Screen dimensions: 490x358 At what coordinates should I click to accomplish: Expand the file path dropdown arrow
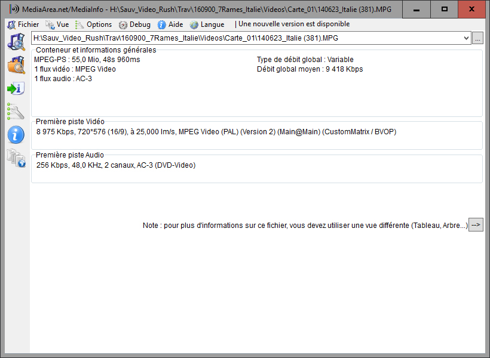[466, 38]
